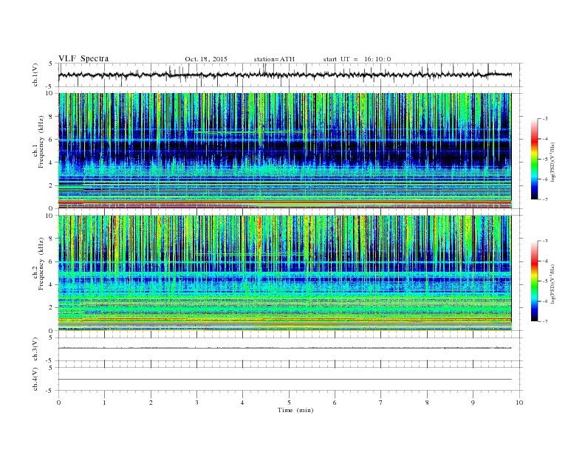Screen dimensions: 585x452
Task: Click the ch.2 spectrogram plot
Action: click(x=284, y=273)
